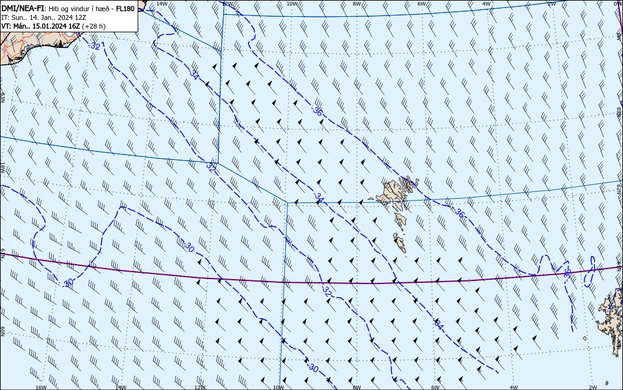The width and height of the screenshot is (623, 390).
Task: Click the 10W longitude label on the top edge
Action: click(292, 4)
